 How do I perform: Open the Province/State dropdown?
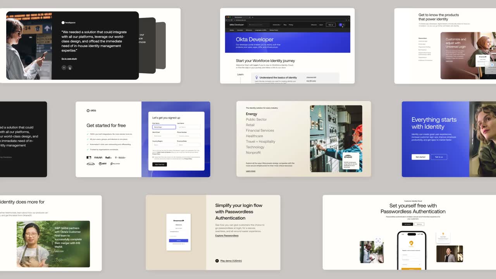click(x=189, y=145)
